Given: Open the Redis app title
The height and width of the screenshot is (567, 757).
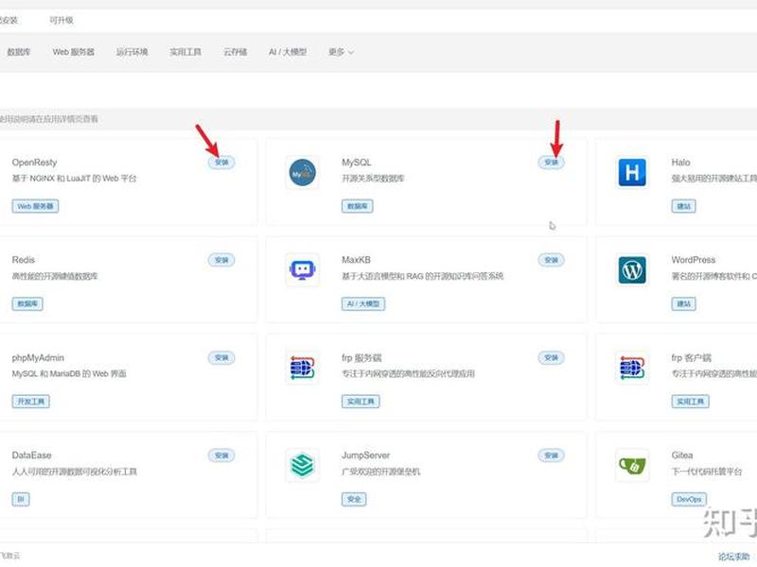Looking at the screenshot, I should 23,260.
